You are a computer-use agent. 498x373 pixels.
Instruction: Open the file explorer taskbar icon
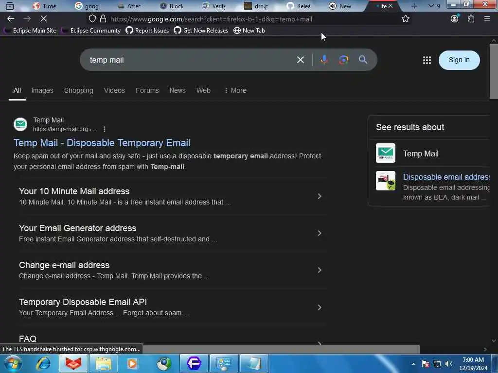pos(104,363)
